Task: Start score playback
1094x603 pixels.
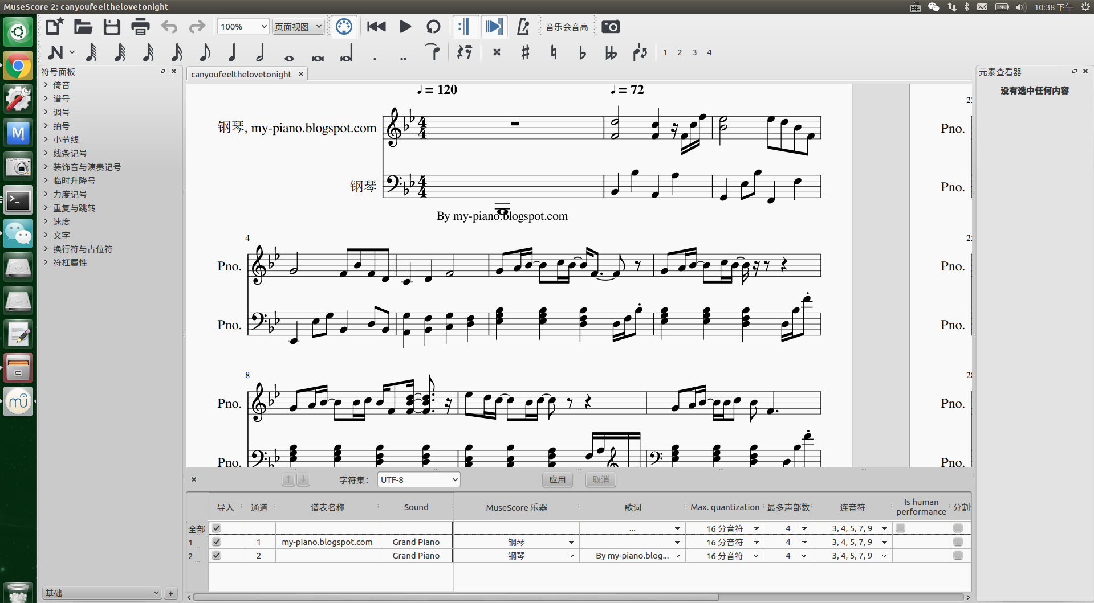Action: click(405, 27)
